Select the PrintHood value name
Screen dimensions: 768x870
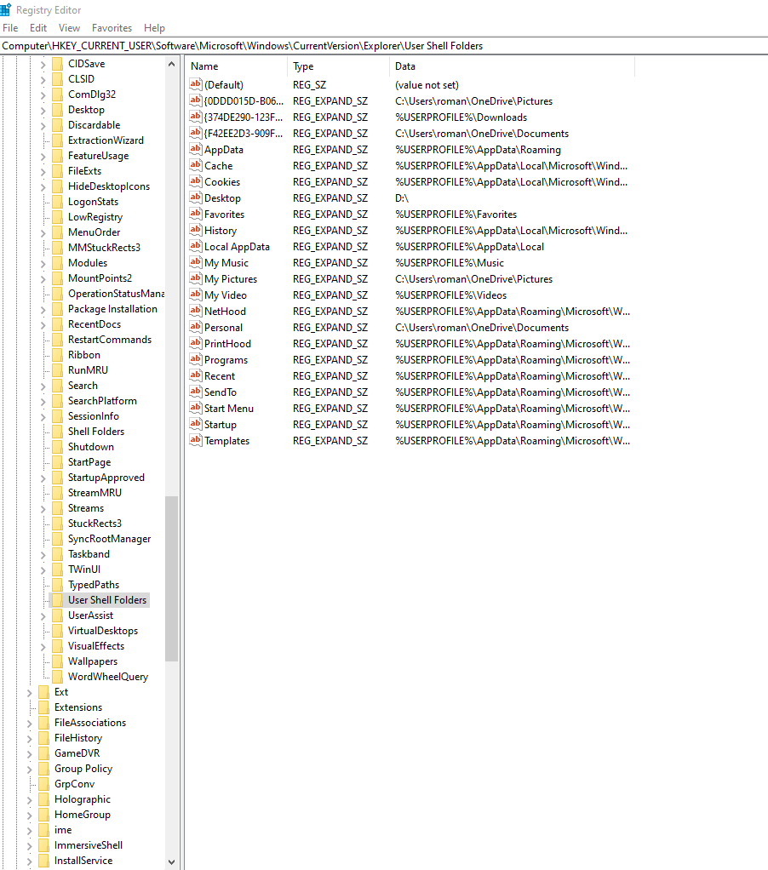227,343
